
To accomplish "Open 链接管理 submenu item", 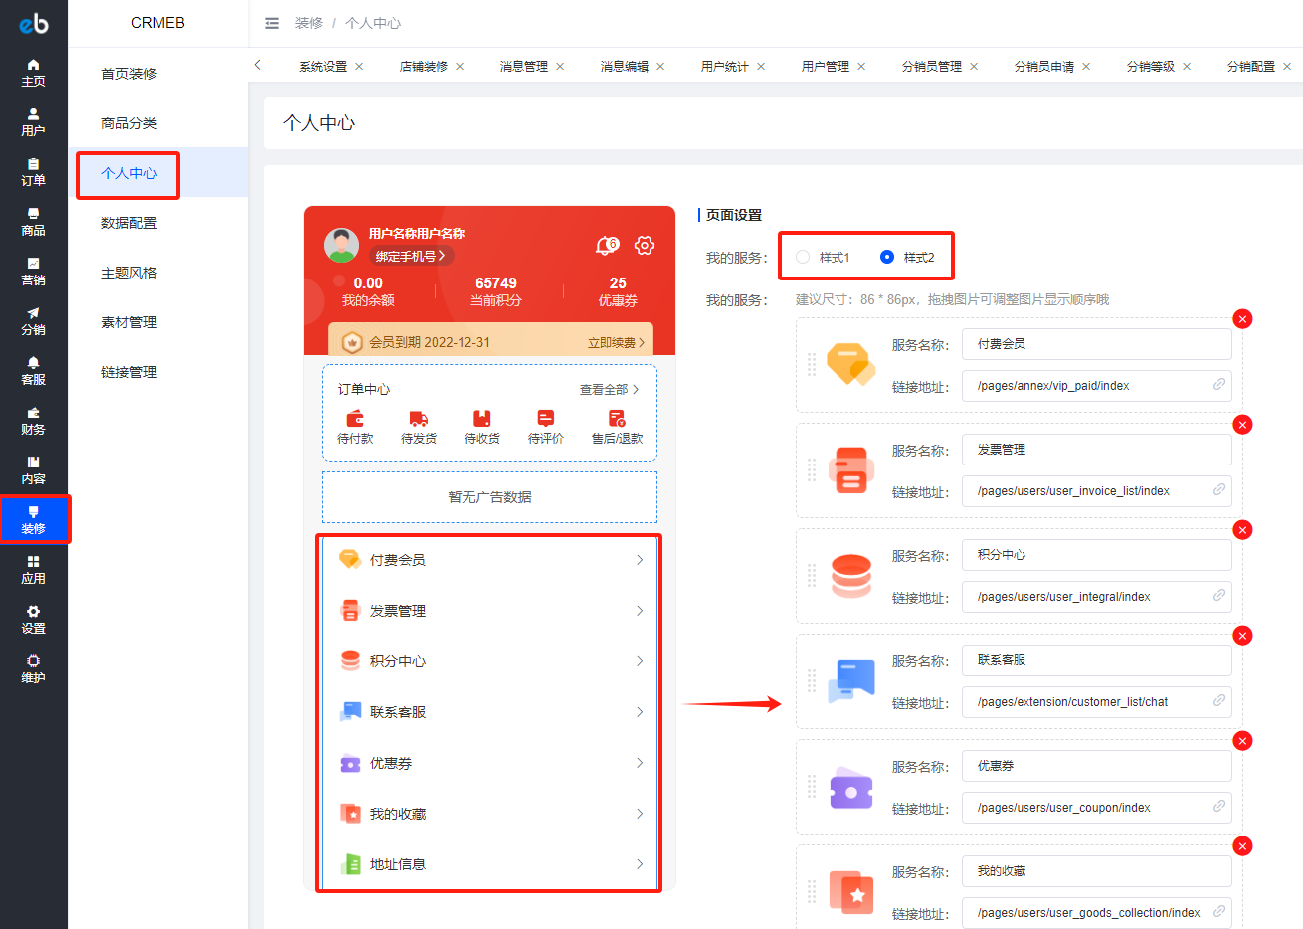I will [x=129, y=372].
